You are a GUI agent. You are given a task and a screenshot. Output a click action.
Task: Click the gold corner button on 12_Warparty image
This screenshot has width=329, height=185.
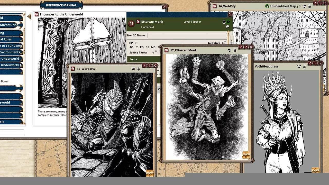(x=150, y=173)
